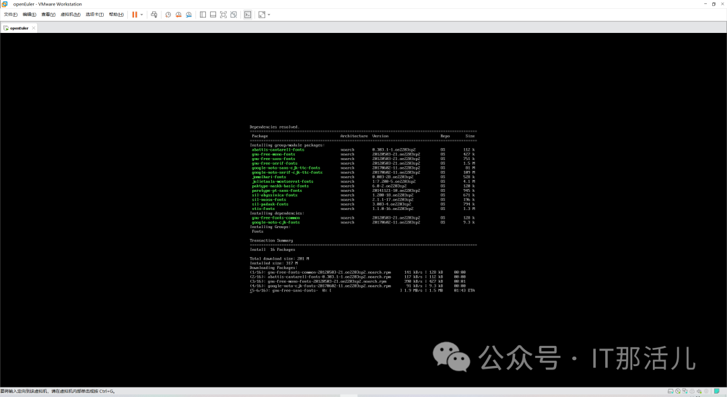Enter full screen mode for the VM

tap(223, 14)
